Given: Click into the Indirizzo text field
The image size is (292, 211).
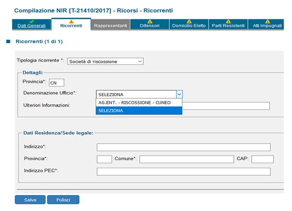Looking at the screenshot, I should [183, 147].
